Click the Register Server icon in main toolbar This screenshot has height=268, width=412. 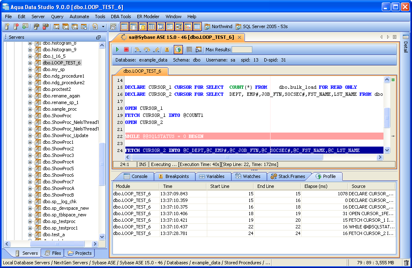click(7, 26)
